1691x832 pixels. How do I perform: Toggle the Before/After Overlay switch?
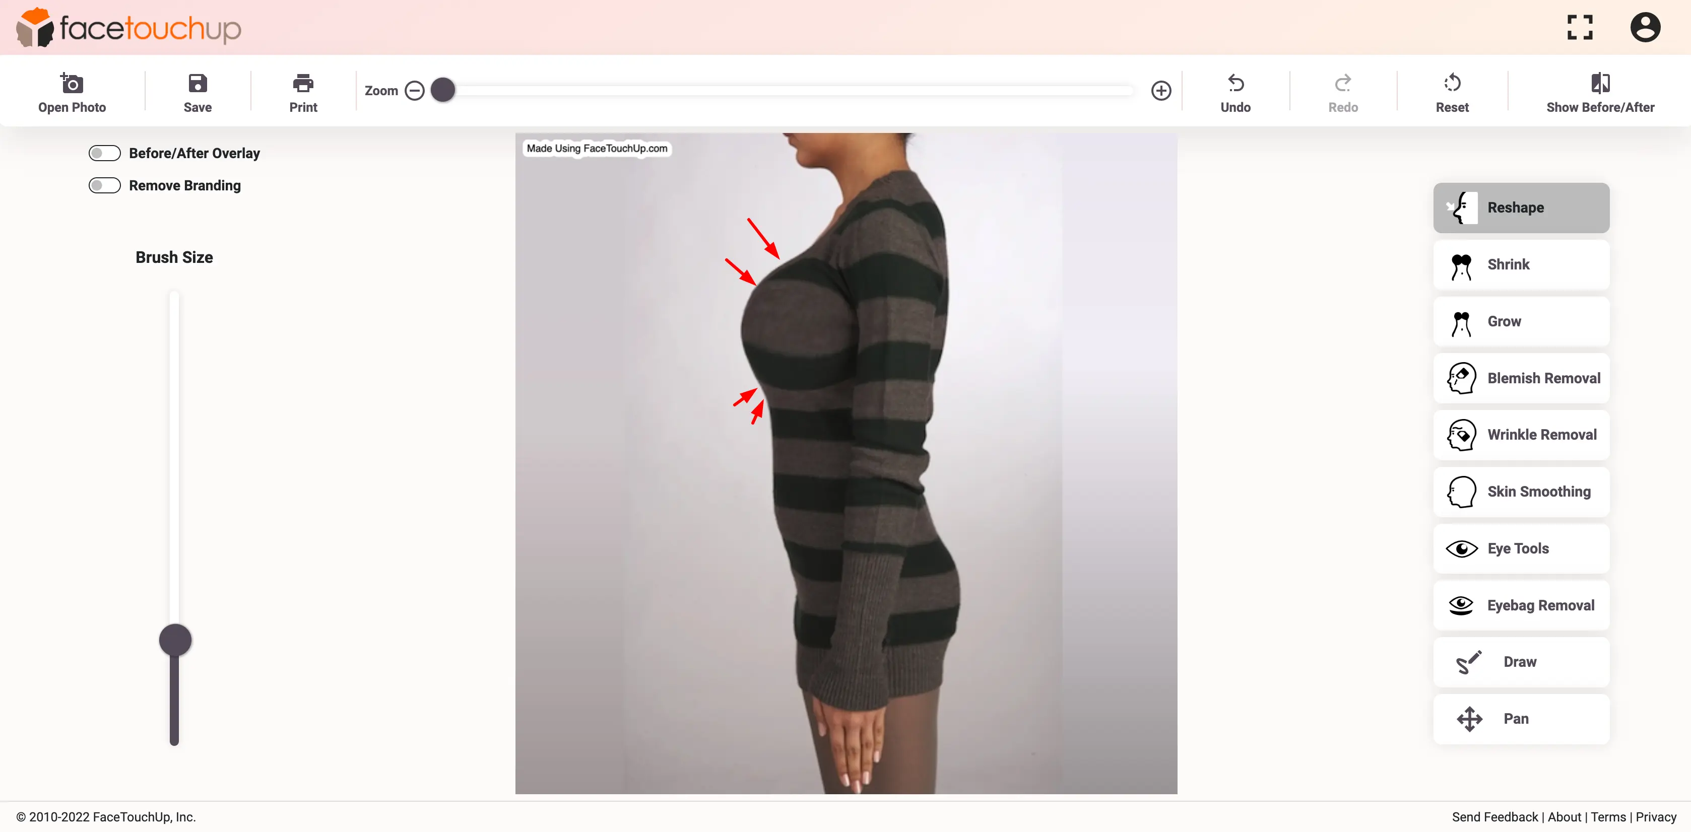pyautogui.click(x=105, y=153)
